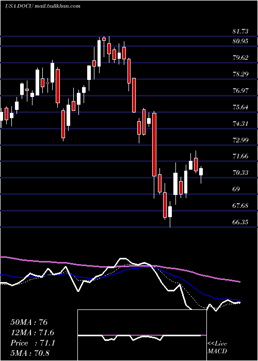
Task: Click the USA DOCU mail.bullkhan.com header text
Action: pos(43,6)
